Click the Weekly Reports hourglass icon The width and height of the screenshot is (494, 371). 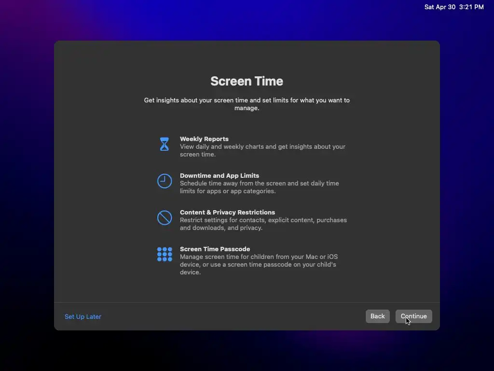(164, 144)
